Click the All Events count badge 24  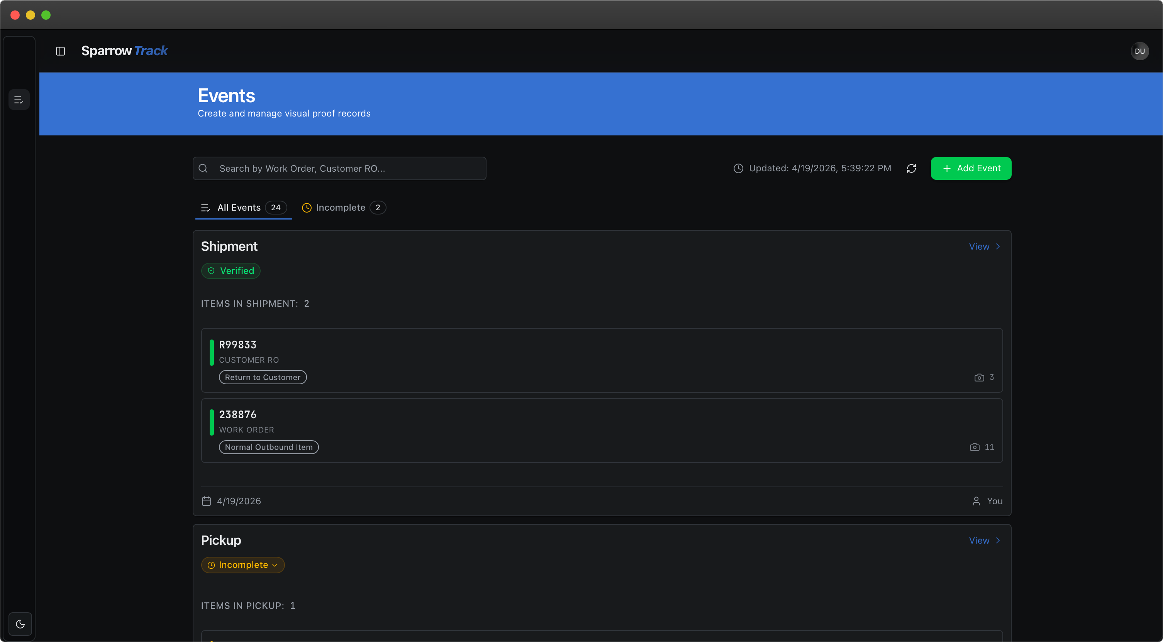(276, 208)
